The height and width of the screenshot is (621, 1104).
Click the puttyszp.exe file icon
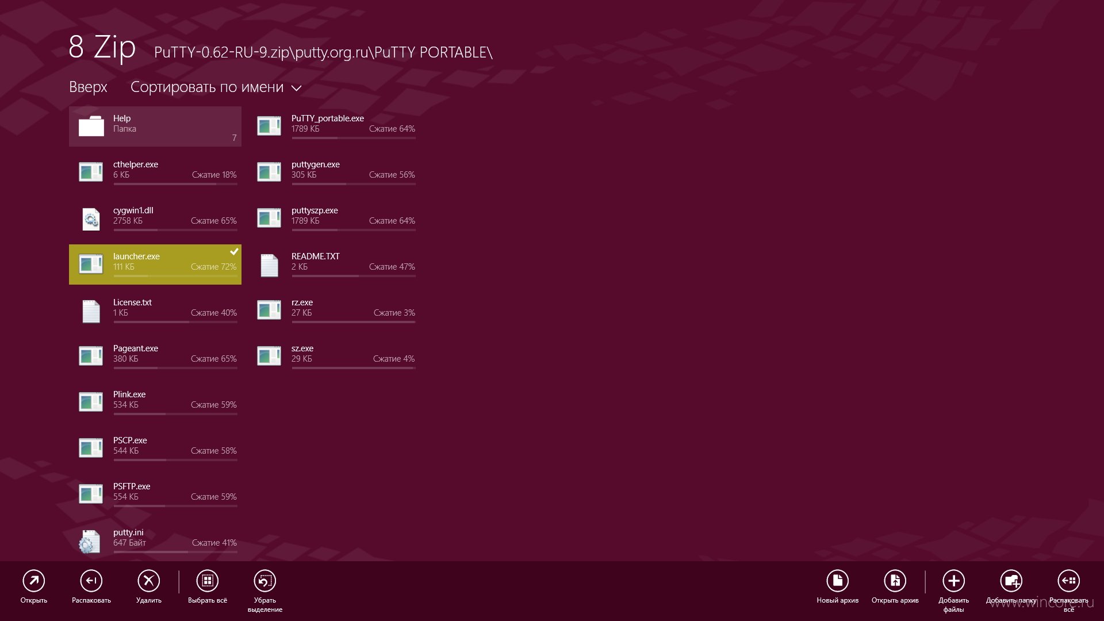(269, 217)
